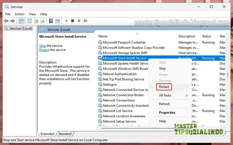
Task: Sort by the Name column header
Action: click(x=137, y=36)
